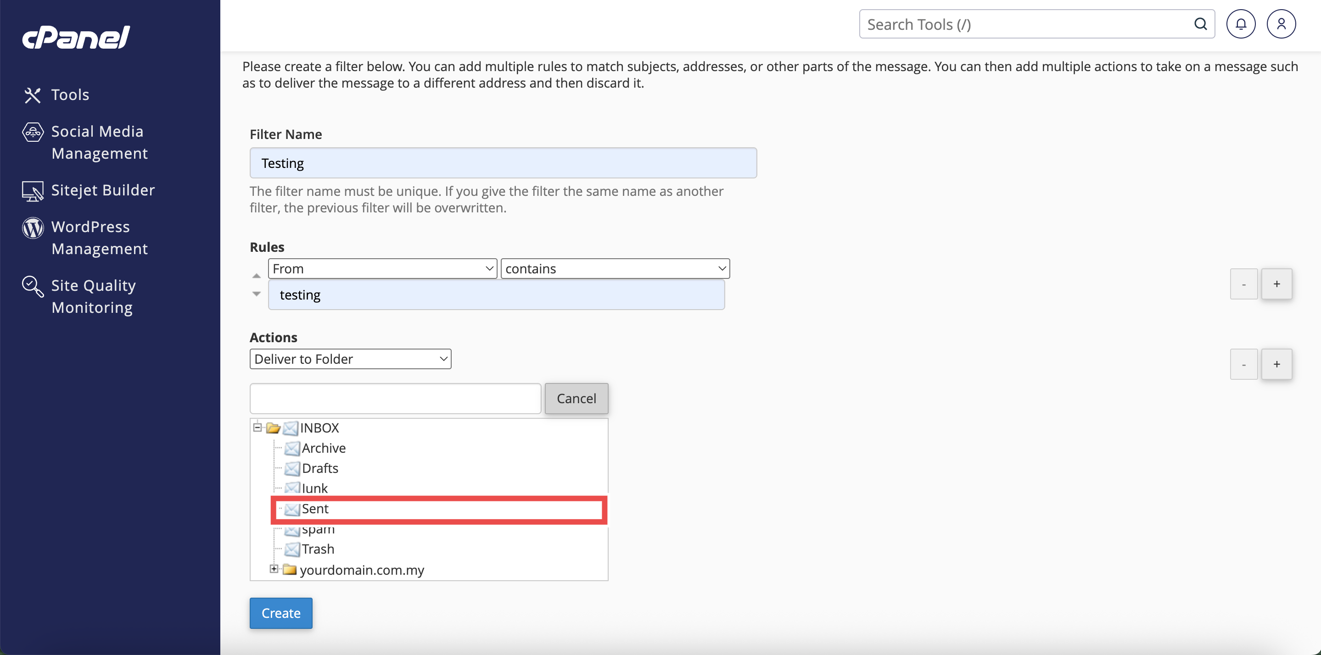Open the Site Quality Monitoring icon
Viewport: 1321px width, 655px height.
tap(33, 287)
